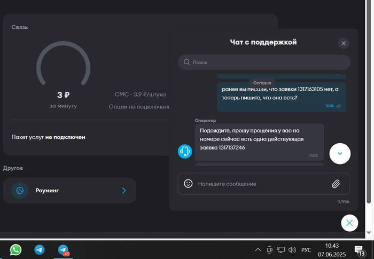The width and height of the screenshot is (374, 259).
Task: Open WhatsApp from the taskbar
Action: click(x=15, y=249)
